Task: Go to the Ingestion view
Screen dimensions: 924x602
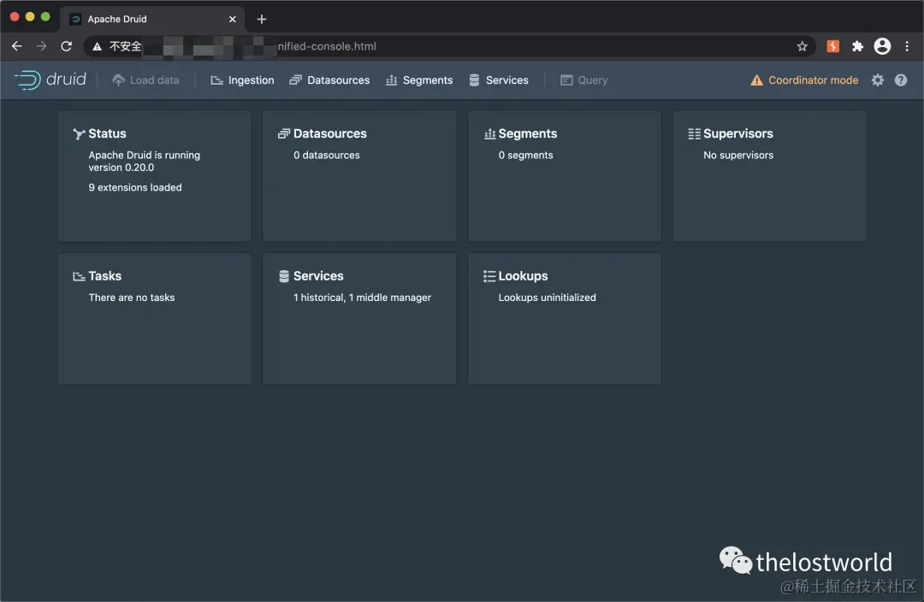Action: point(242,80)
